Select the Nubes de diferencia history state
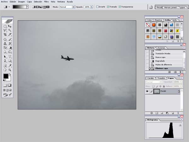Viewport: 189px width, 142px height. [163, 65]
